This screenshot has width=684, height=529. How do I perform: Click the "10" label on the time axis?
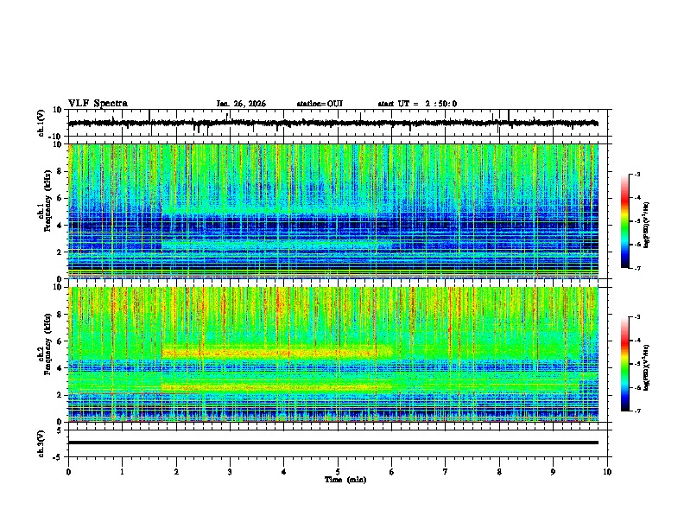(x=607, y=472)
